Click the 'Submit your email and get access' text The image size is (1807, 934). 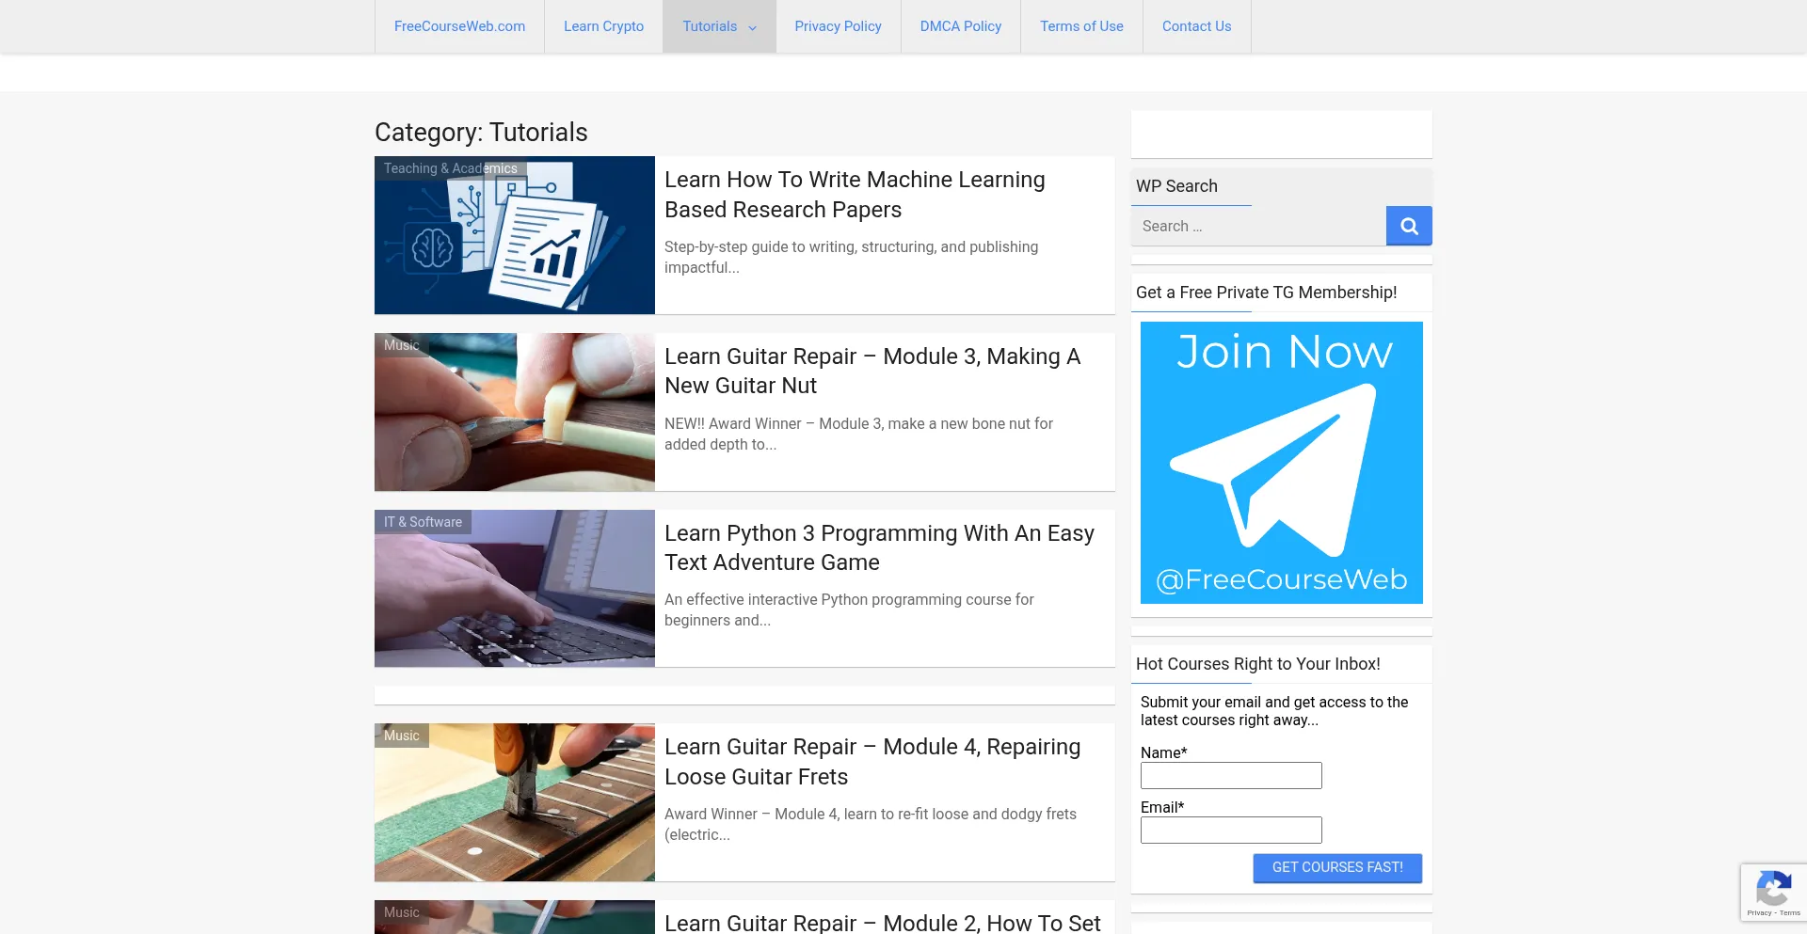tap(1274, 711)
